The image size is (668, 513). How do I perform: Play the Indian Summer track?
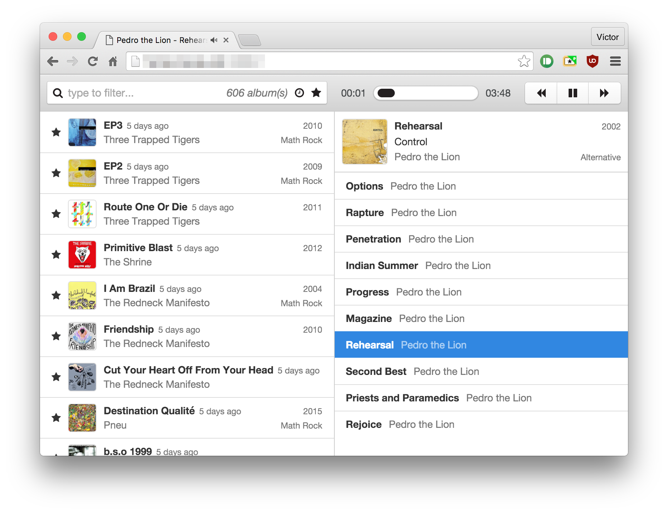481,265
